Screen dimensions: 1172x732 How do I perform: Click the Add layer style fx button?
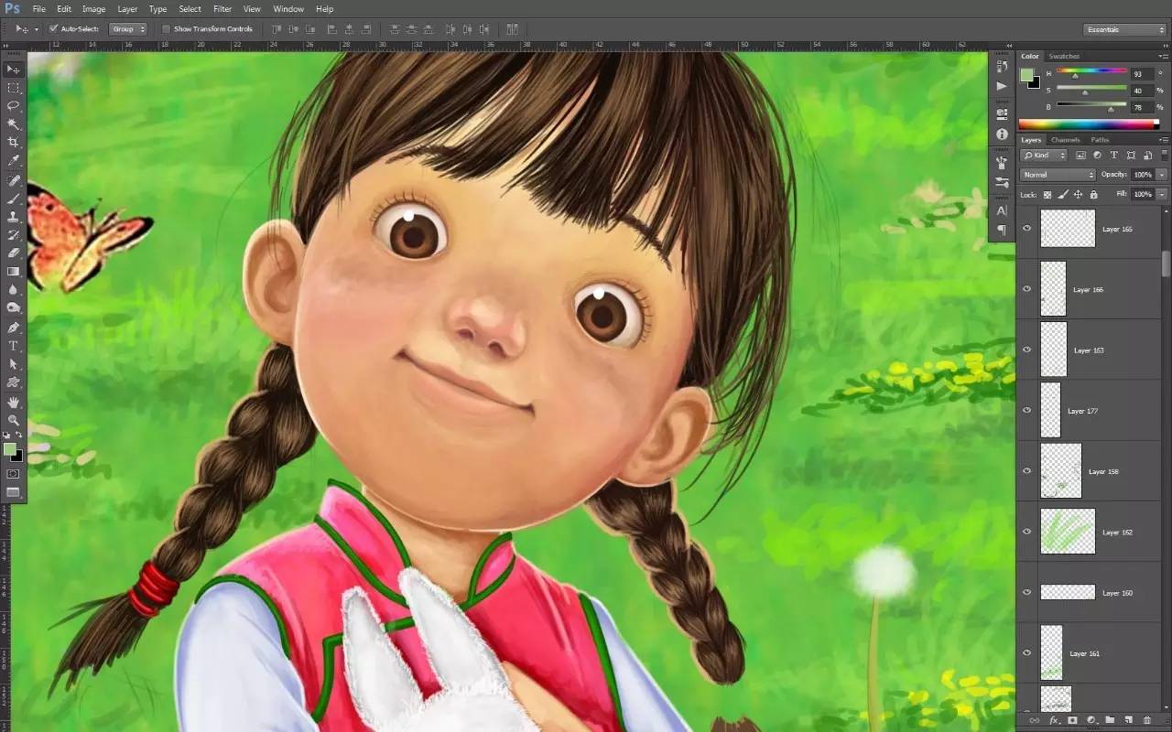(1054, 721)
